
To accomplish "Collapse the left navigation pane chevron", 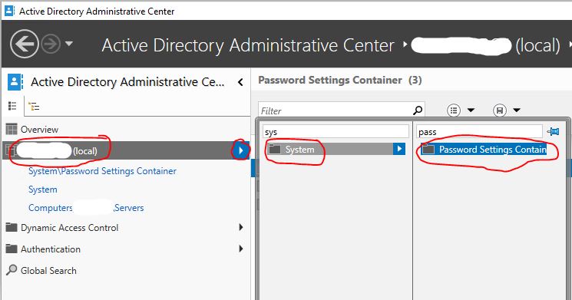I will (240, 82).
